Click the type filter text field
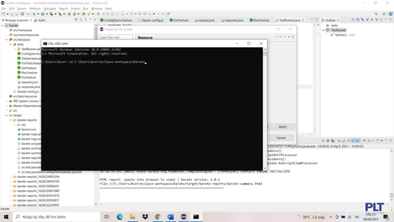 (x=116, y=37)
